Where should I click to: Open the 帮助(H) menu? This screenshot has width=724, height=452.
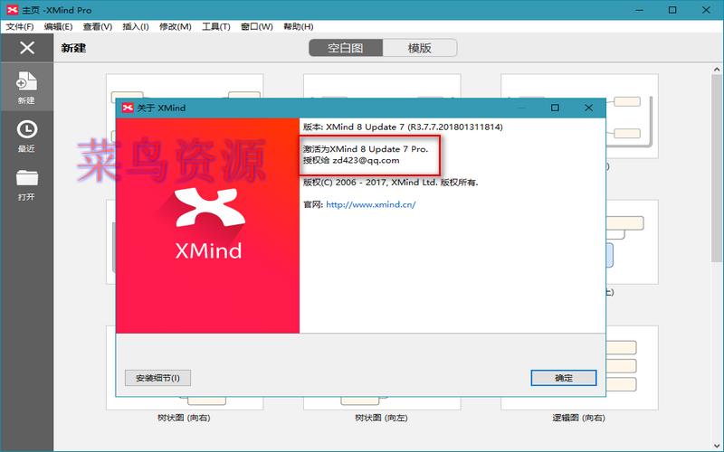[299, 26]
